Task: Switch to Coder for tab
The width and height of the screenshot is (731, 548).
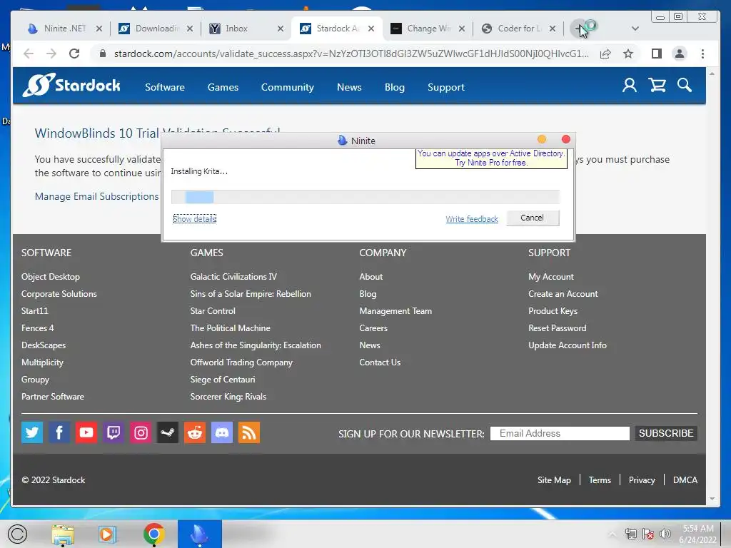Action: coord(518,29)
